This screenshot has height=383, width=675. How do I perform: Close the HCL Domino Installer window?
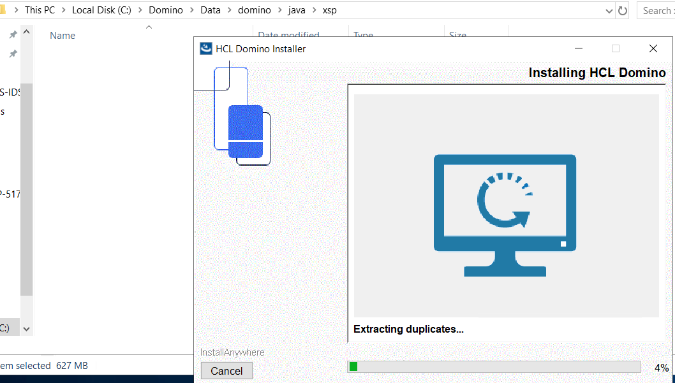[653, 48]
